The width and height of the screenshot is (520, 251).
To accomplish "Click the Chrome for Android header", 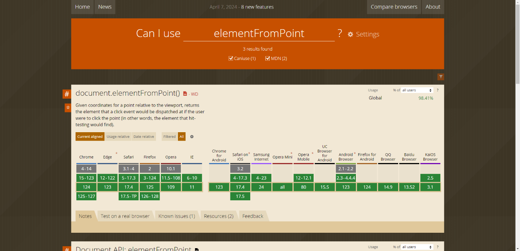I will pyautogui.click(x=219, y=155).
